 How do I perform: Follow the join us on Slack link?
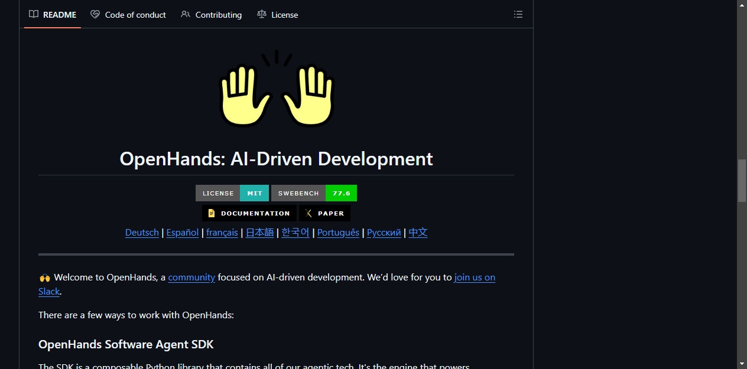click(475, 277)
